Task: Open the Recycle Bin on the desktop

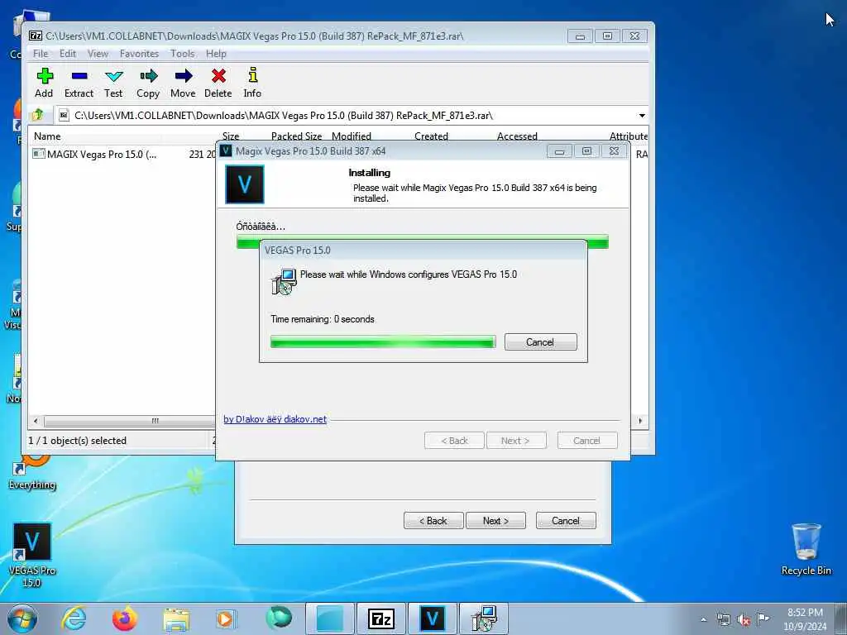Action: click(x=806, y=550)
